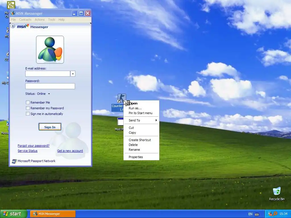Collapse the Messenger header with the round chevron button
The height and width of the screenshot is (218, 291).
click(13, 26)
